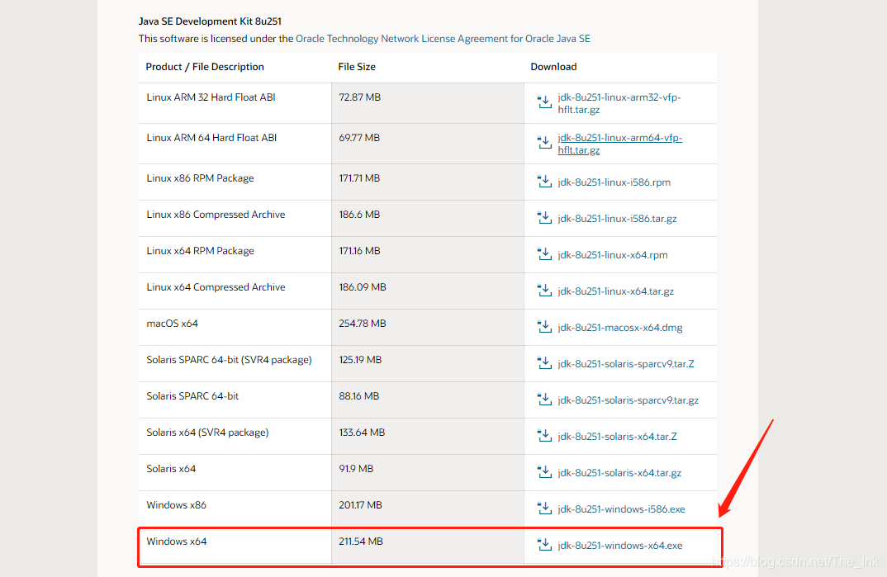Click the Java SE Development Kit 8u251 heading

[210, 21]
